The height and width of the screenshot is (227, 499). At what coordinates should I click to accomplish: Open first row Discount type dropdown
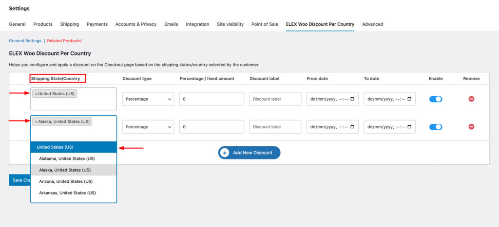click(x=148, y=99)
